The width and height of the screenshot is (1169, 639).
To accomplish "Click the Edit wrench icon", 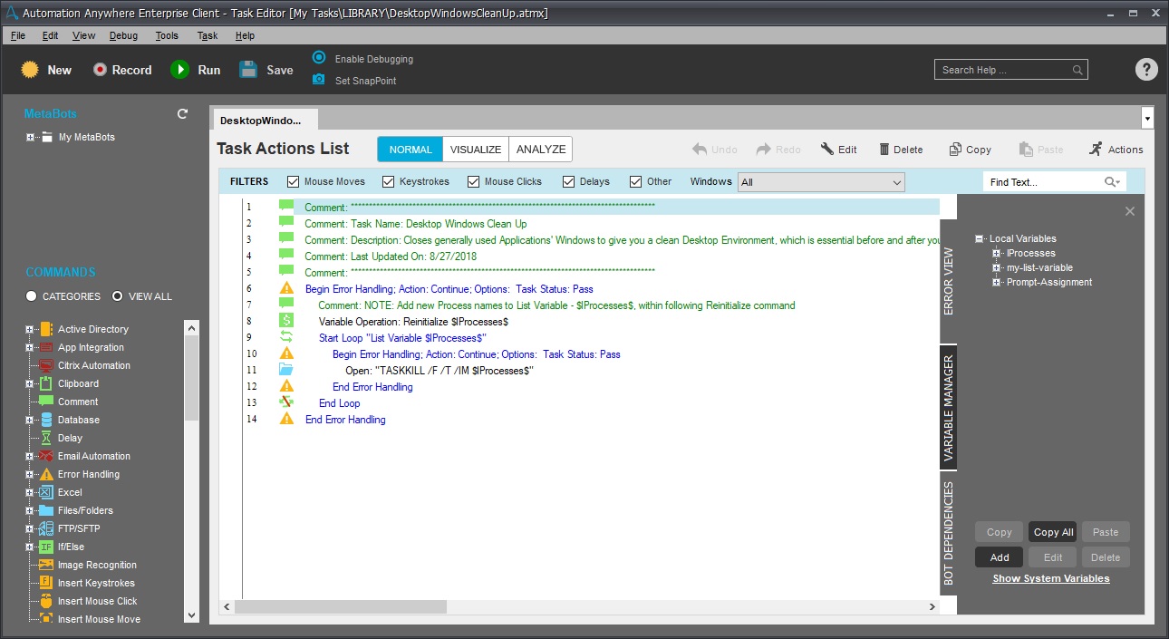I will pyautogui.click(x=827, y=150).
